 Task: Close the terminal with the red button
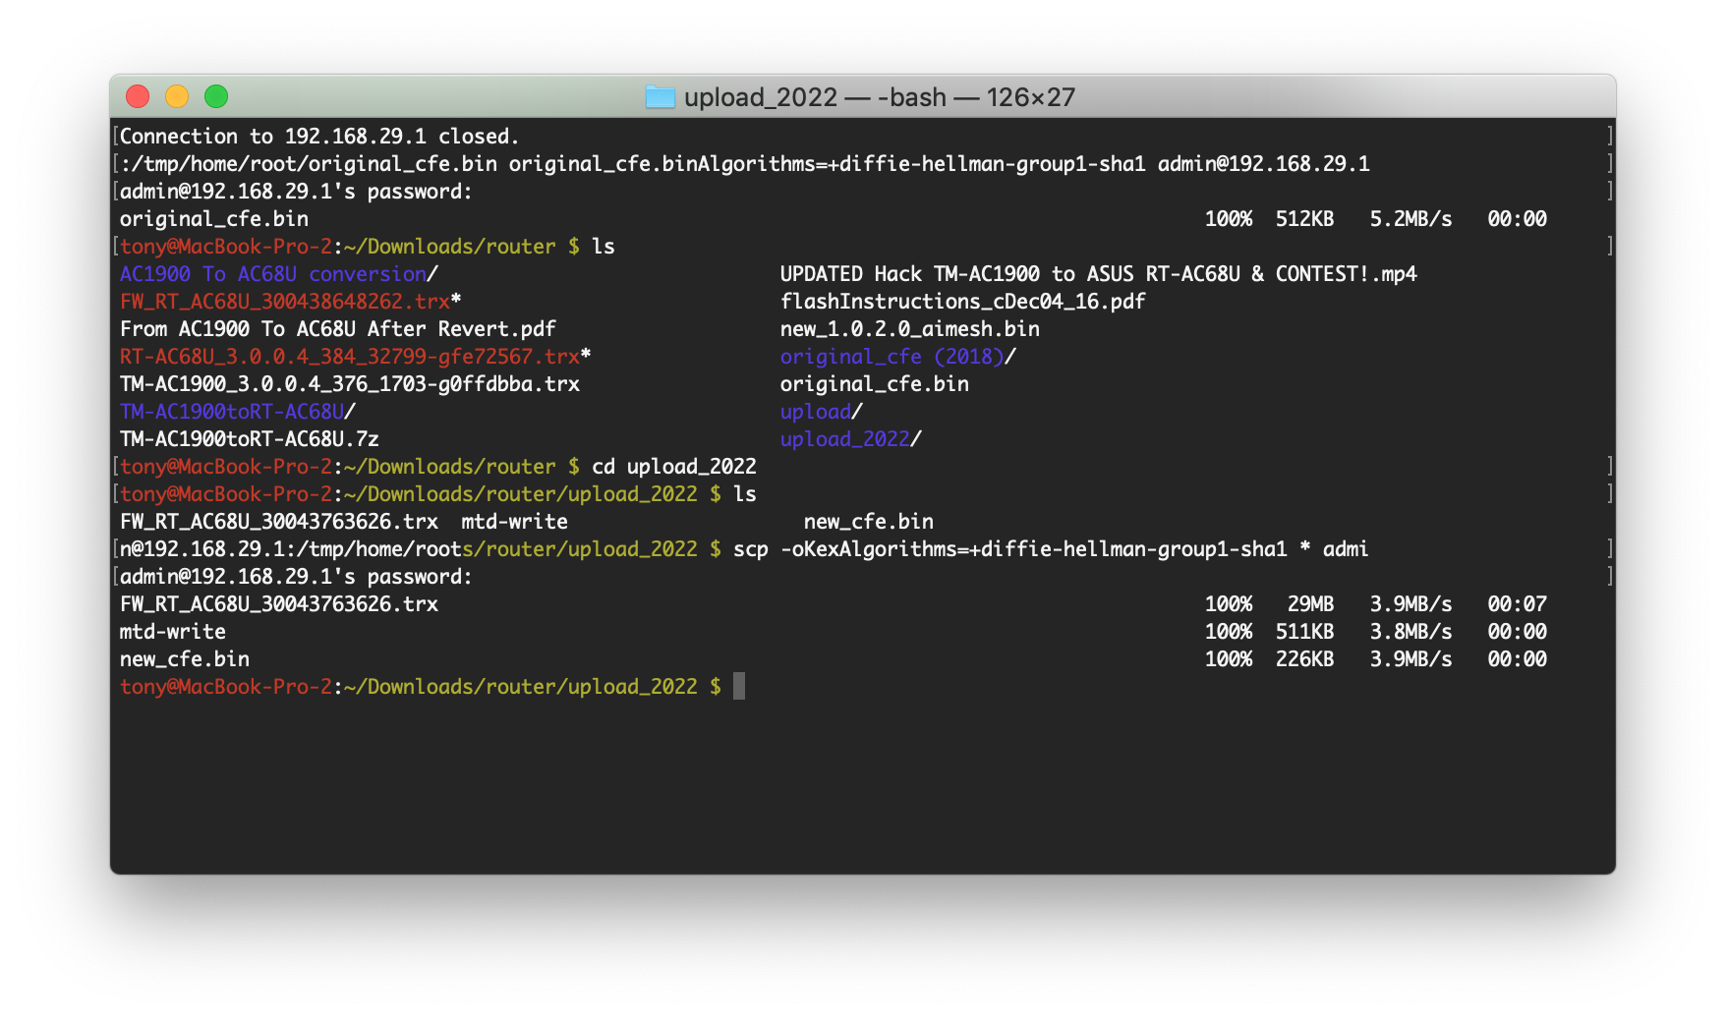click(x=138, y=96)
